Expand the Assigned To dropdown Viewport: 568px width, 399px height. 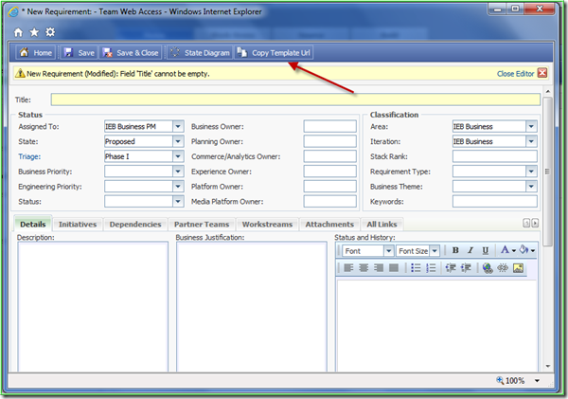click(178, 127)
